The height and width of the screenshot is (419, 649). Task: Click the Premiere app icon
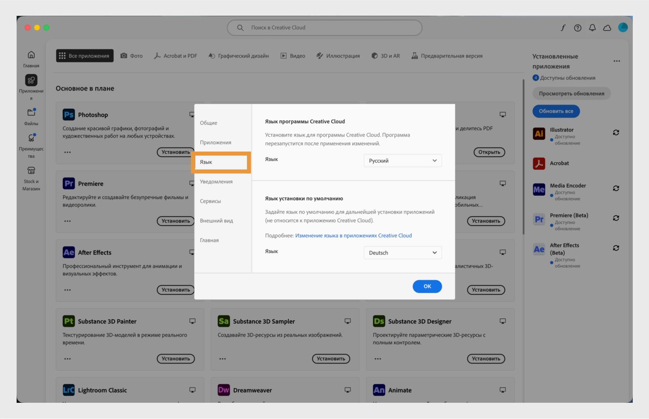(x=69, y=184)
